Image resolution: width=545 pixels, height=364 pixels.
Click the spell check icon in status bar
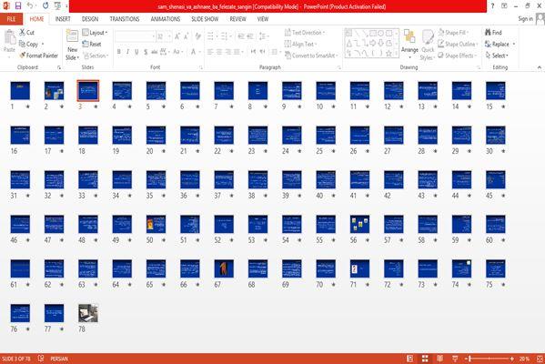[41, 359]
